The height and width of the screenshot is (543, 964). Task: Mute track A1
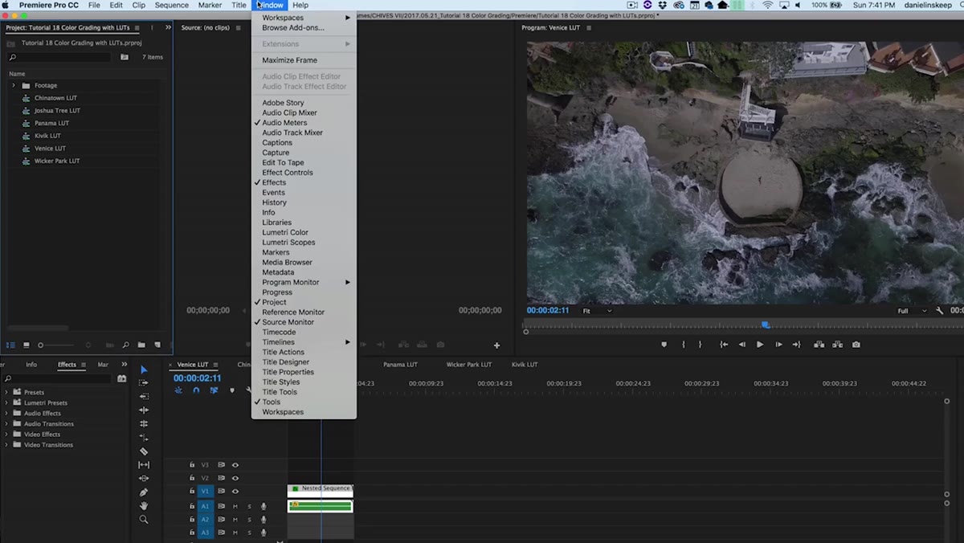(235, 506)
